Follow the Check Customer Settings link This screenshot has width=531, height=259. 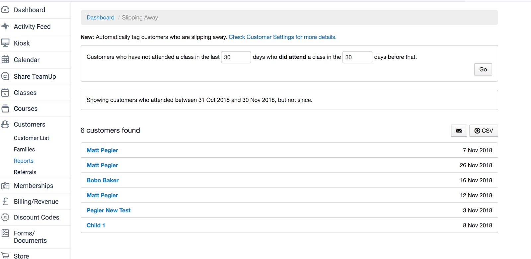pos(282,37)
